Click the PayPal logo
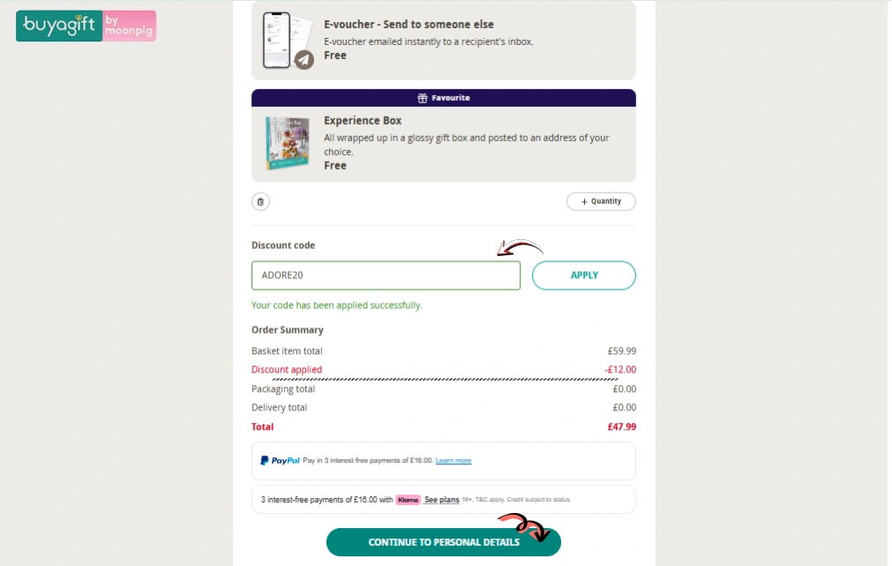892x566 pixels. pyautogui.click(x=281, y=461)
